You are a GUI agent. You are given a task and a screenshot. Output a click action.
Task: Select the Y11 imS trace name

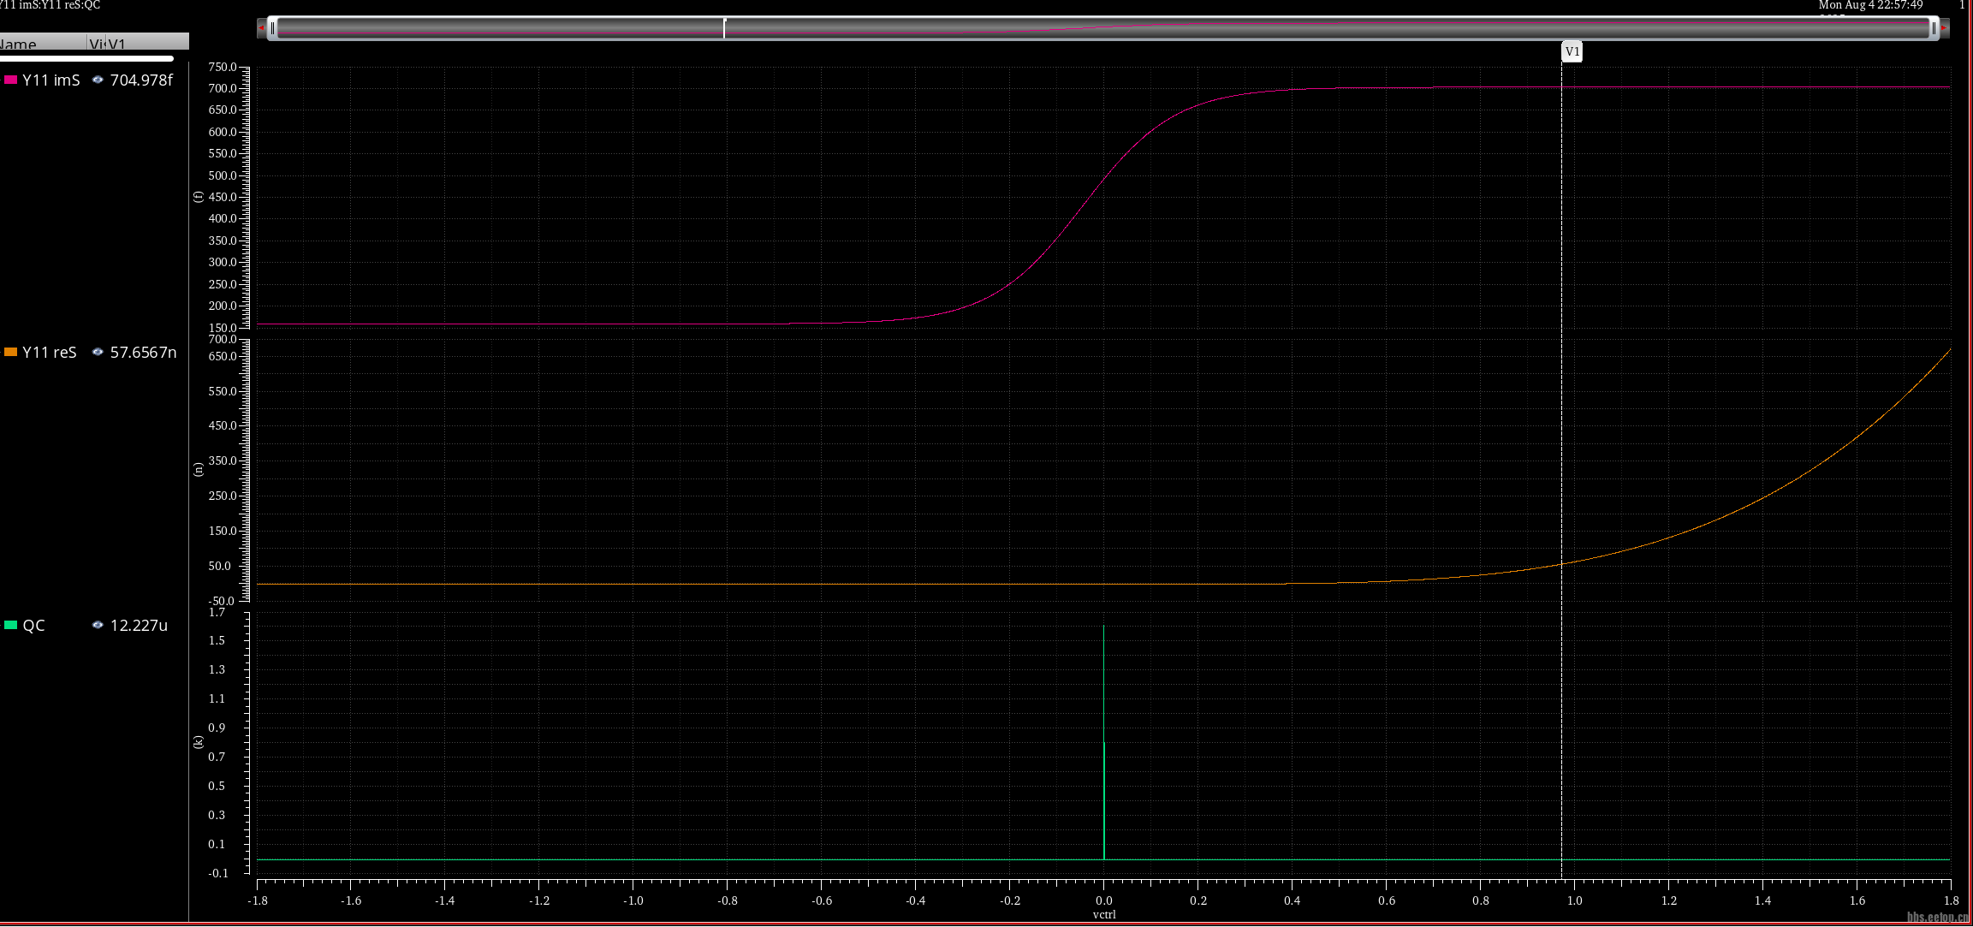pos(51,80)
